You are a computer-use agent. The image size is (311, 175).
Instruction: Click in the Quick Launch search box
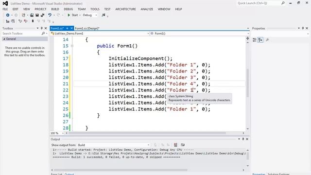(x=259, y=3)
